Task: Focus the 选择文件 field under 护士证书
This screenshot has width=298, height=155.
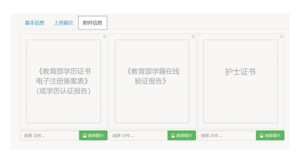Action: coord(227,136)
